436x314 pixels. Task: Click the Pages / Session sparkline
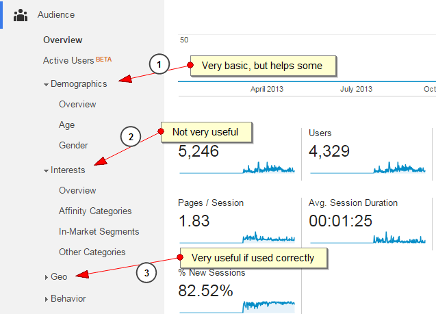(x=237, y=237)
